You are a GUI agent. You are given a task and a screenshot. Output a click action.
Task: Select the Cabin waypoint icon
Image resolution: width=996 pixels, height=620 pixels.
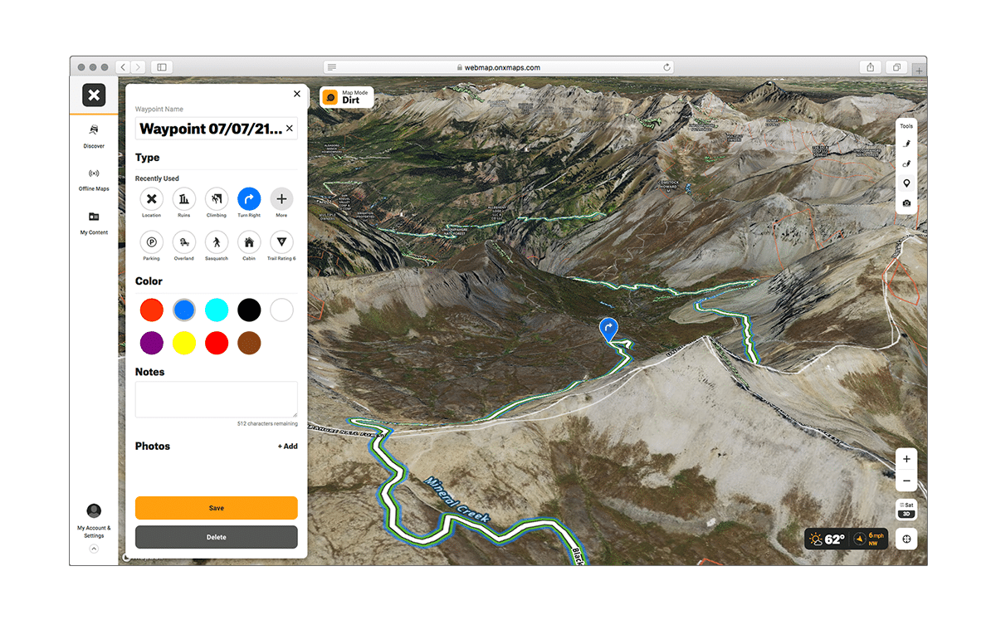[x=249, y=242]
